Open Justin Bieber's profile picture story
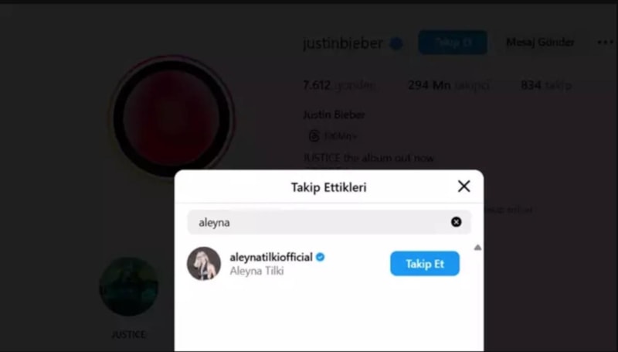 pyautogui.click(x=171, y=118)
